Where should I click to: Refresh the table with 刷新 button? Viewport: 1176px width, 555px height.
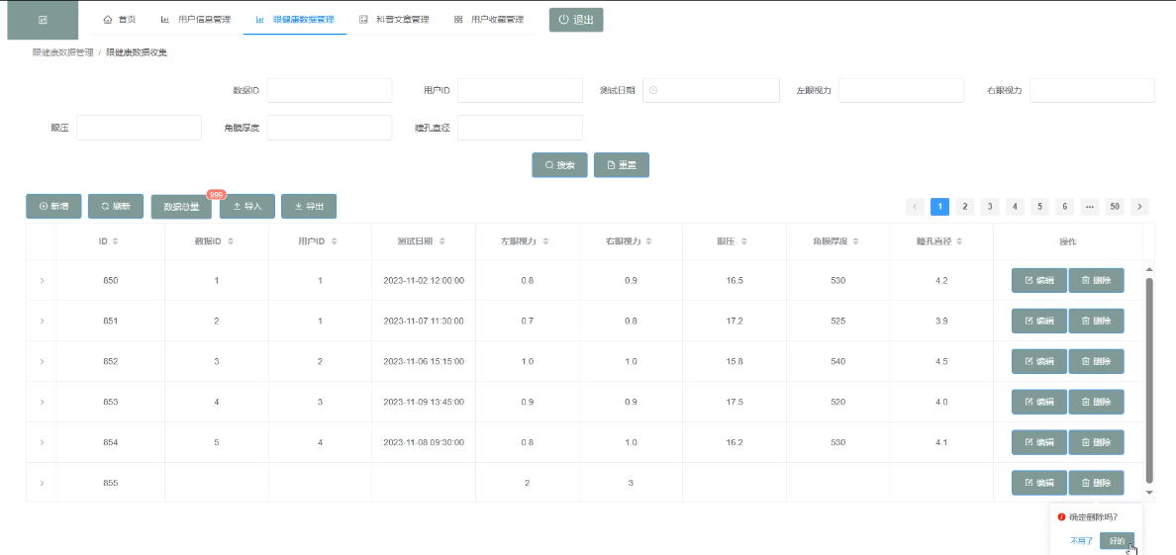[x=116, y=206]
